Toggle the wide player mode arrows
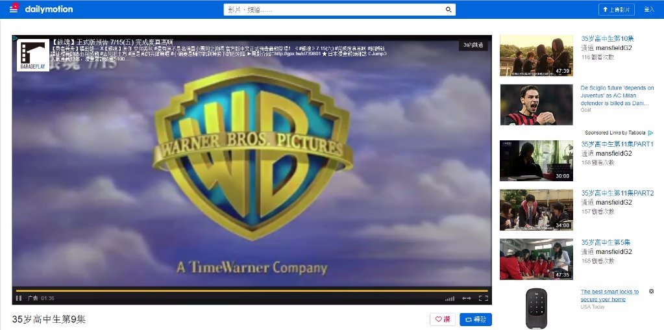Screen dimensions: 664x330 click(466, 298)
